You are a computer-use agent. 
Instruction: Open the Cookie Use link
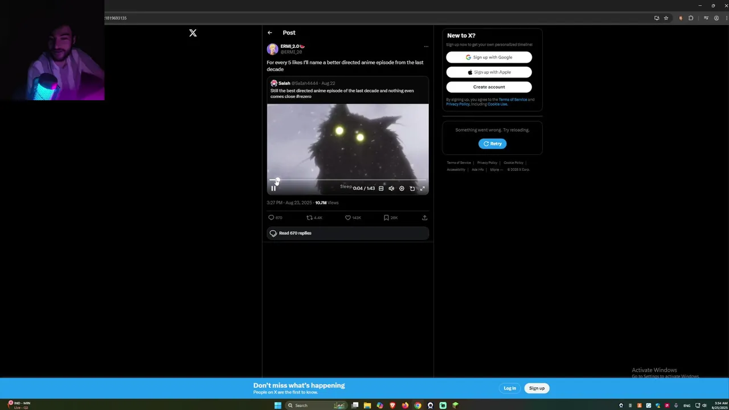pos(497,104)
